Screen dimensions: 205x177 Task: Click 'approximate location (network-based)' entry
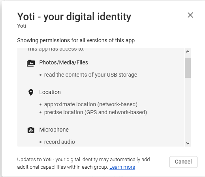[91, 104]
